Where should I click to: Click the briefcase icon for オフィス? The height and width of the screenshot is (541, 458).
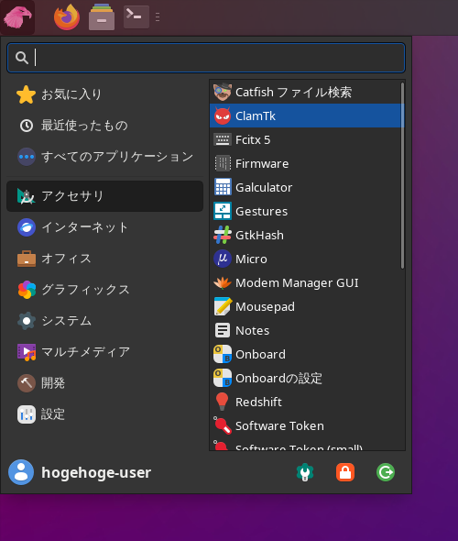pyautogui.click(x=27, y=259)
